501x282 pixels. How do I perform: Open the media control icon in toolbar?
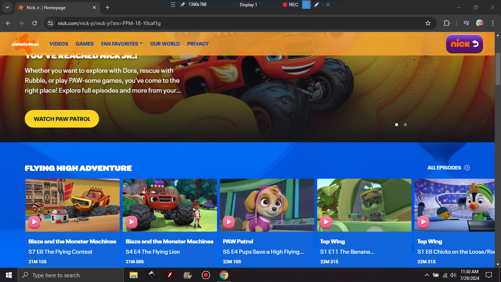click(466, 23)
